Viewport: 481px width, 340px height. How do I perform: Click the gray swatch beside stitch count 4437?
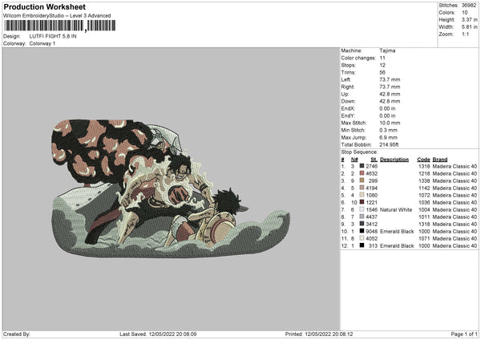tap(362, 217)
